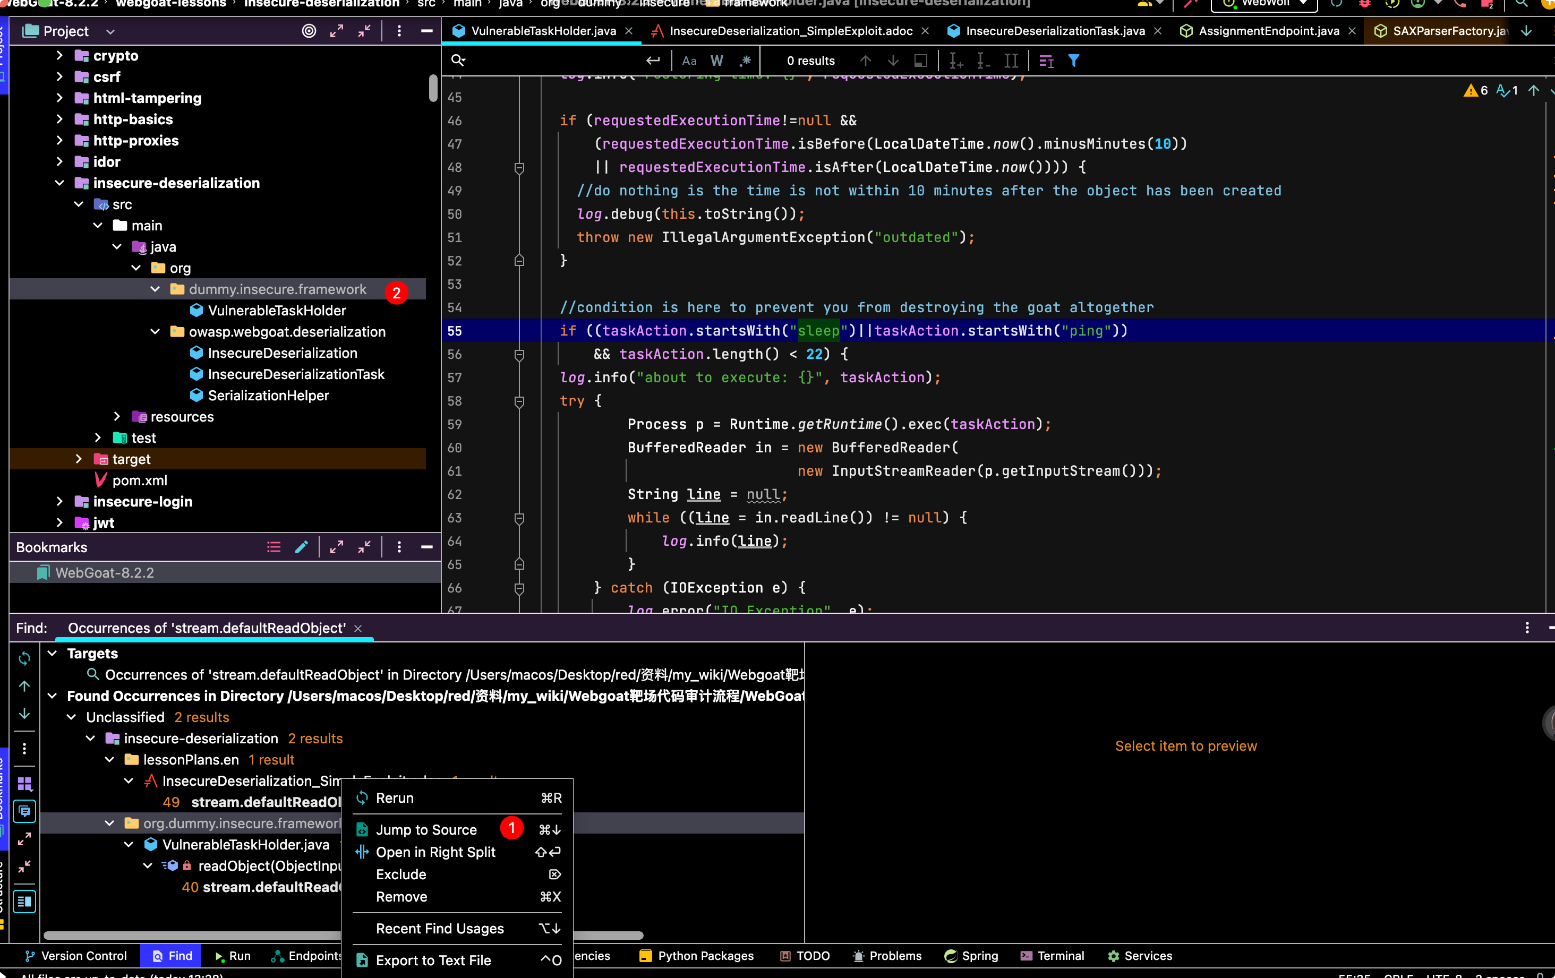Go to previous search occurrence arrow
Viewport: 1555px width, 978px height.
point(865,61)
